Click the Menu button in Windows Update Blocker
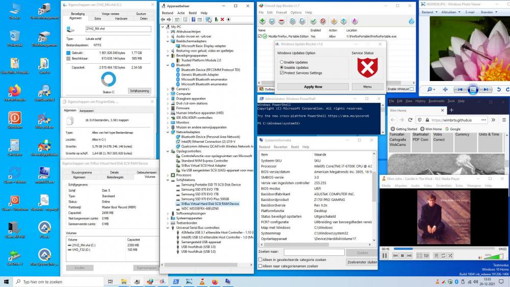510x287 pixels. click(x=367, y=87)
